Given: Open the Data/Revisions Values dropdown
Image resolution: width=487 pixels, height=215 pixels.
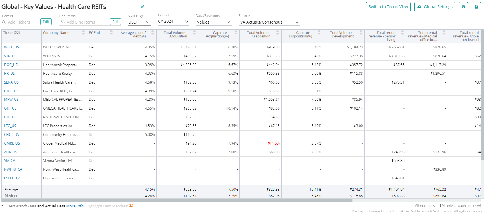Looking at the screenshot, I should (213, 22).
